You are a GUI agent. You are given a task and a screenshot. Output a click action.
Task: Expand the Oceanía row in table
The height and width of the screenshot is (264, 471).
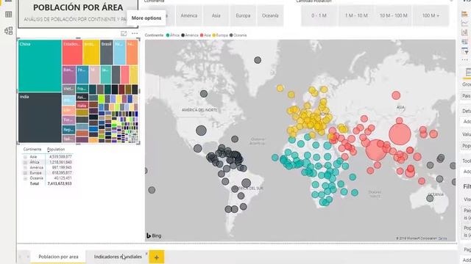[25, 178]
